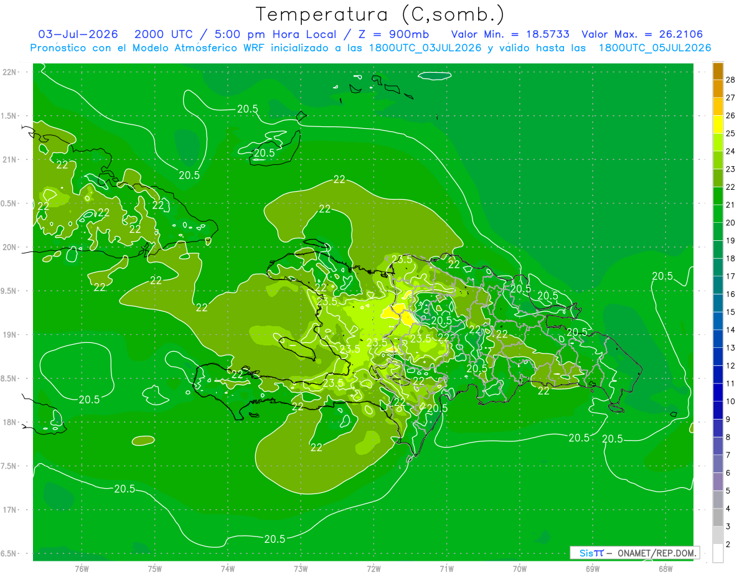Click the 'SisTT - ONAMET/REP.DOM.' credit box
The image size is (747, 577).
click(634, 553)
